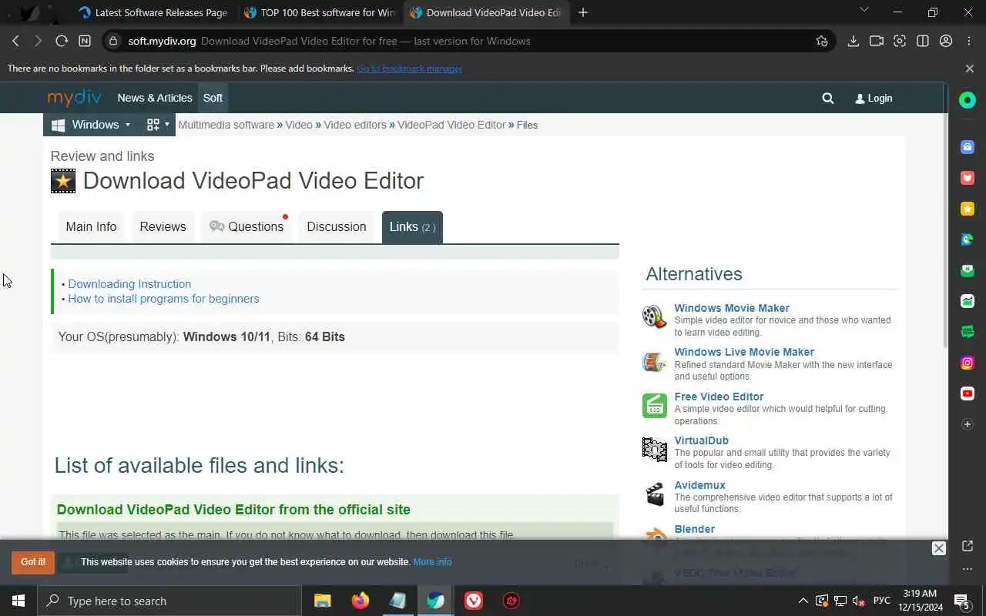Click the mydiv logo
This screenshot has width=986, height=616.
(75, 97)
